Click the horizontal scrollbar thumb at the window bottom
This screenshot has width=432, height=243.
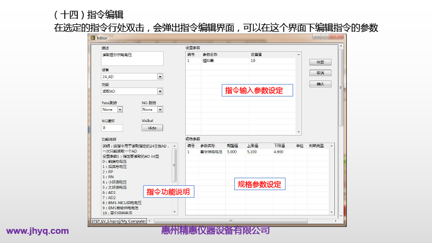click(231, 221)
